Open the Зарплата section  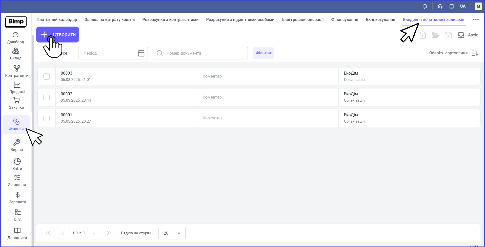17,198
